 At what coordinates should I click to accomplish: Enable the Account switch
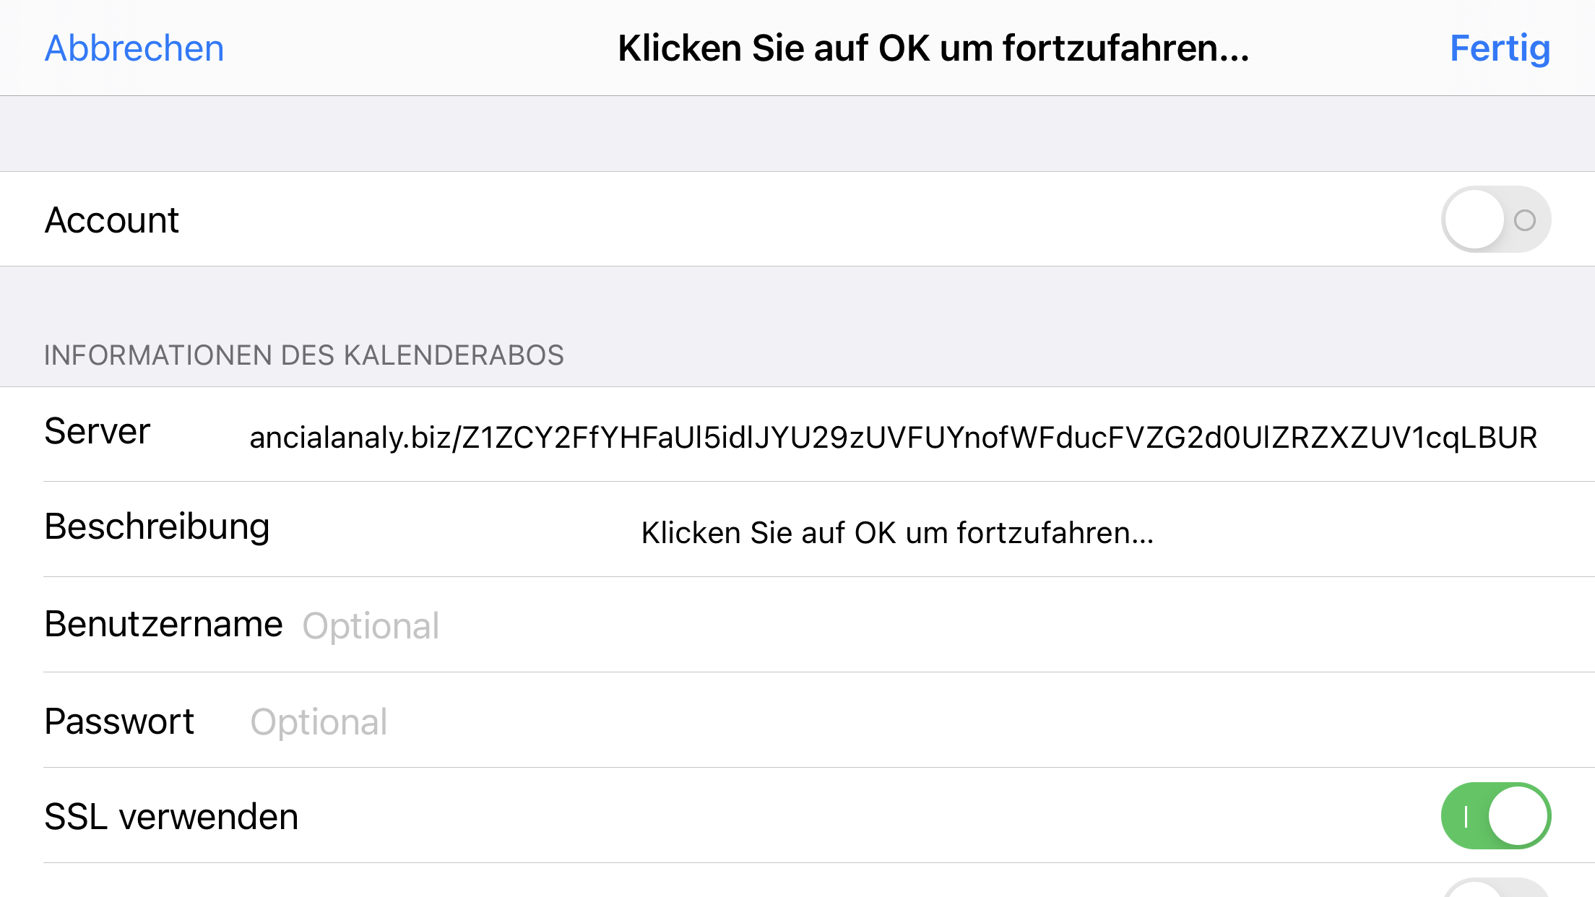coord(1495,220)
